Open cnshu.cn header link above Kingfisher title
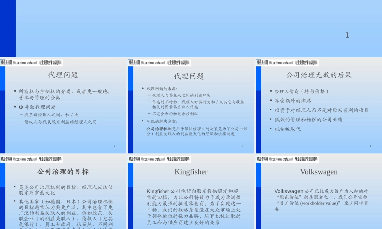The image size is (382, 229). [x=159, y=159]
